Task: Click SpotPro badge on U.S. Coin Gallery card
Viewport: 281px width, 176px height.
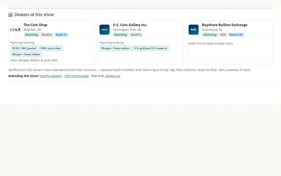Action: click(136, 34)
